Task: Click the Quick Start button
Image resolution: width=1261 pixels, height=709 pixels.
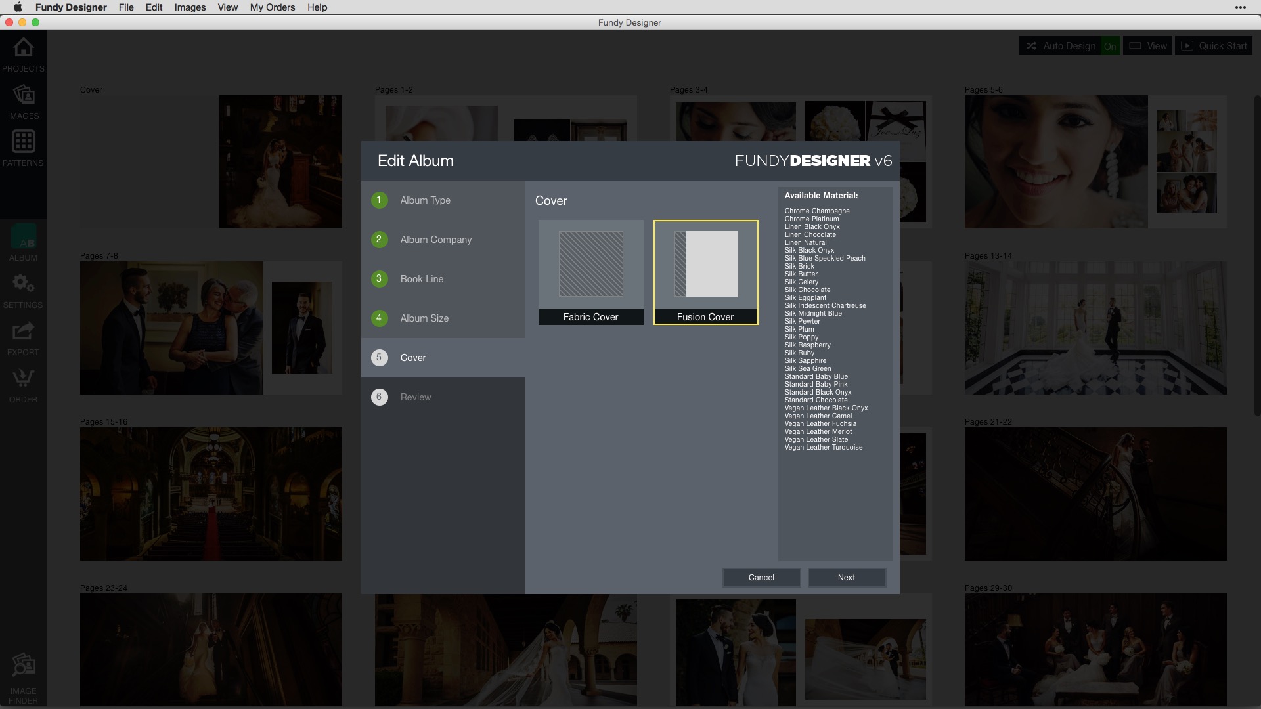Action: [1214, 46]
